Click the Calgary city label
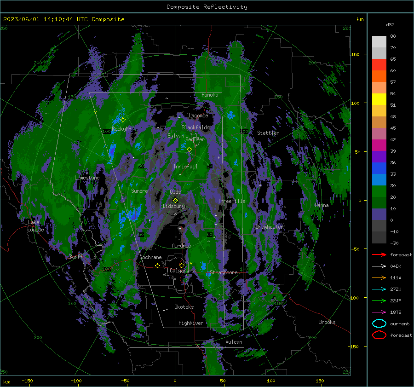This screenshot has width=414, height=387. click(x=179, y=271)
